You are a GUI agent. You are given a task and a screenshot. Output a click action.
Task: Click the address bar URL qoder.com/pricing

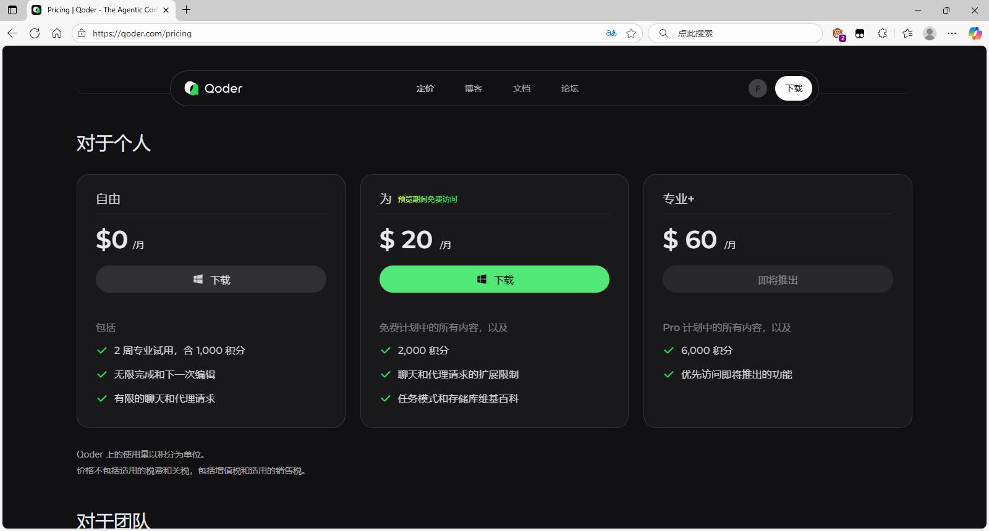click(142, 33)
